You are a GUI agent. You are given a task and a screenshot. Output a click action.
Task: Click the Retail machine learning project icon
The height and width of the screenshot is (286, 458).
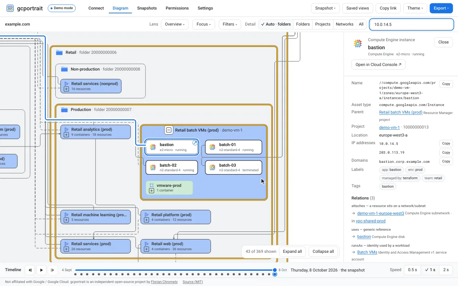66,215
